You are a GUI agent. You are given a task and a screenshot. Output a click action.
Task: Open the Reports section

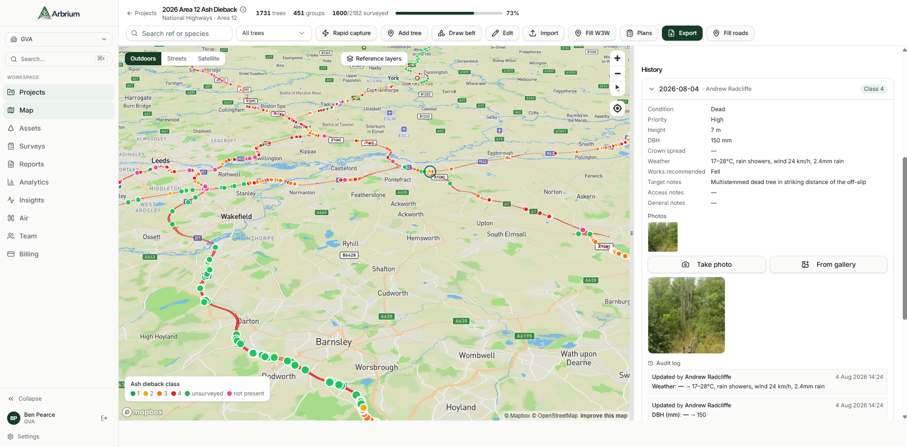(59, 164)
